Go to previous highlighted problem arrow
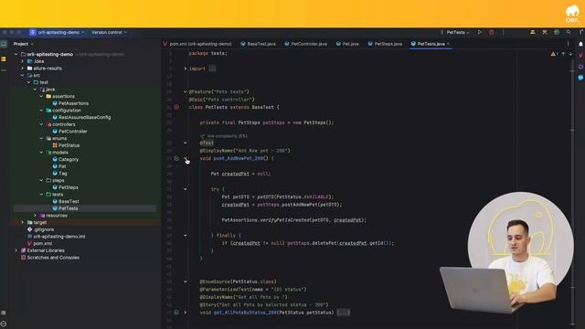 point(563,54)
